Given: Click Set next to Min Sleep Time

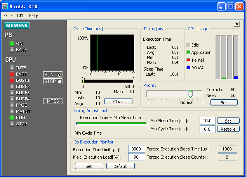Looking at the screenshot, I should [x=228, y=121].
